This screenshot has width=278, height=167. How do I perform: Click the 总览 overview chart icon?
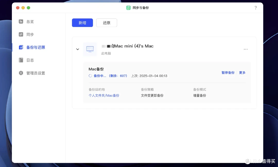pos(21,22)
